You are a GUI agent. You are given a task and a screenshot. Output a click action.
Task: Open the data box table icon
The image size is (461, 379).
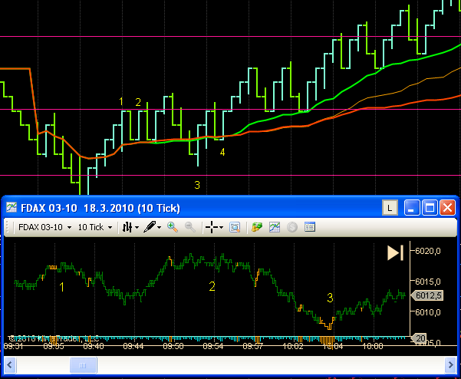coord(310,227)
